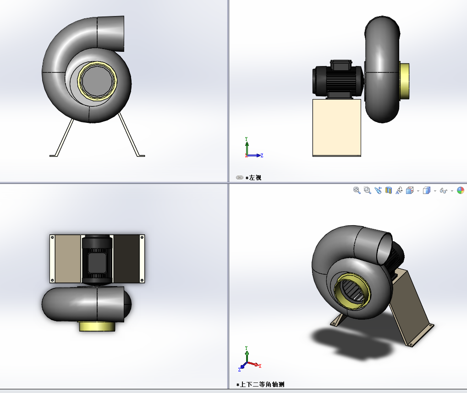
Task: Expand the Display Style dropdown arrow
Action: pyautogui.click(x=435, y=191)
